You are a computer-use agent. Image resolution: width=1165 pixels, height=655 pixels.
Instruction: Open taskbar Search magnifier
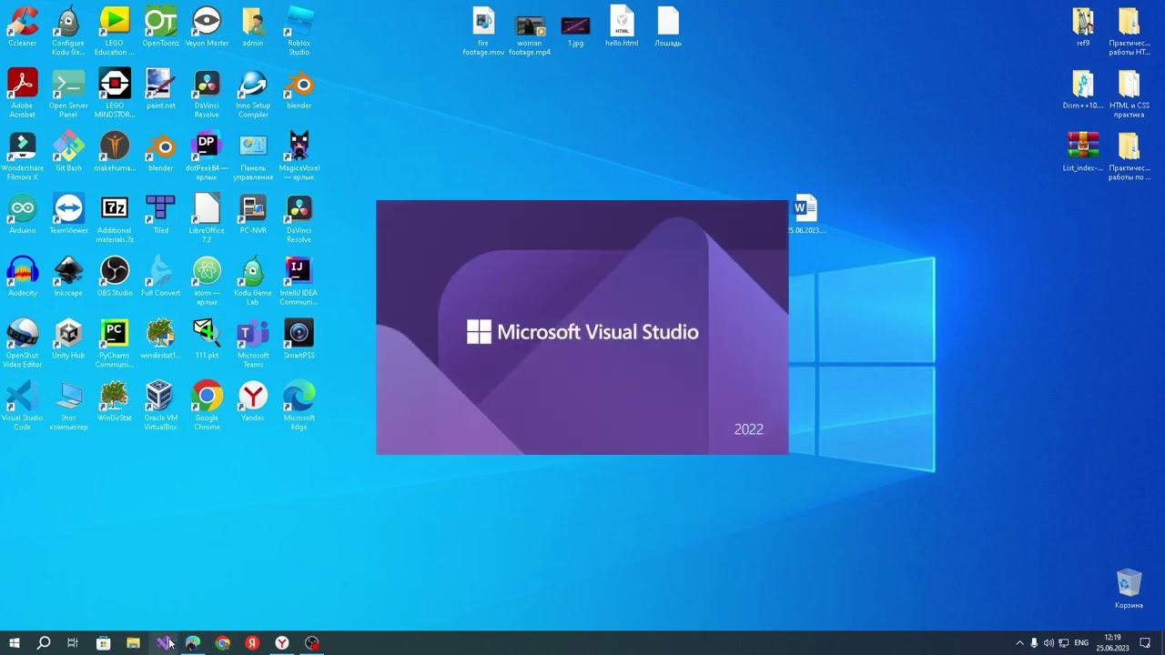(x=43, y=643)
